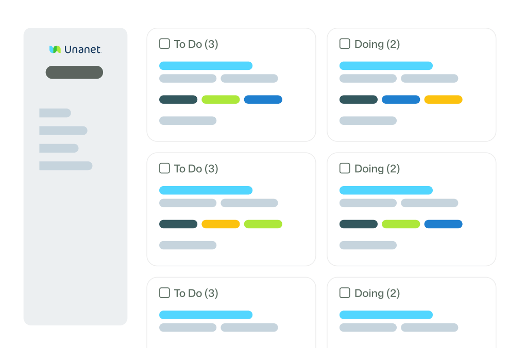Open cyan title bar in middle Doing card
Screen dimensions: 525x348
(x=386, y=190)
